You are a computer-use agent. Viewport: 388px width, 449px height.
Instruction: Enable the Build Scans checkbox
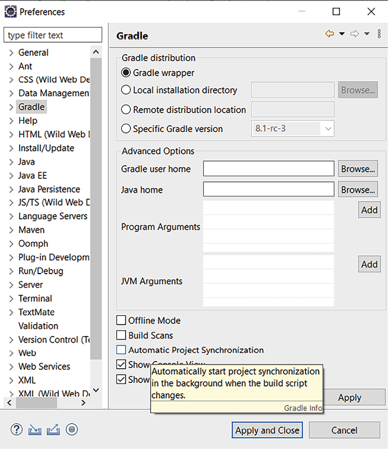click(121, 335)
